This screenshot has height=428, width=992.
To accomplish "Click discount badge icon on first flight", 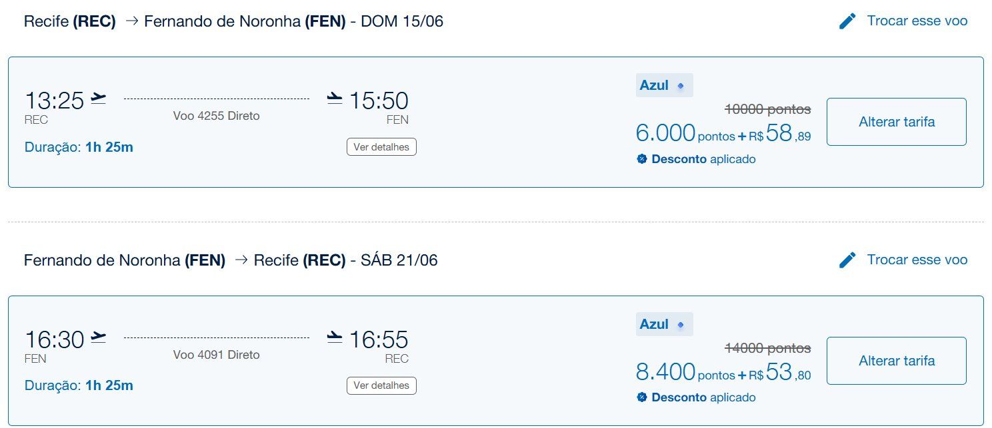I will (642, 159).
